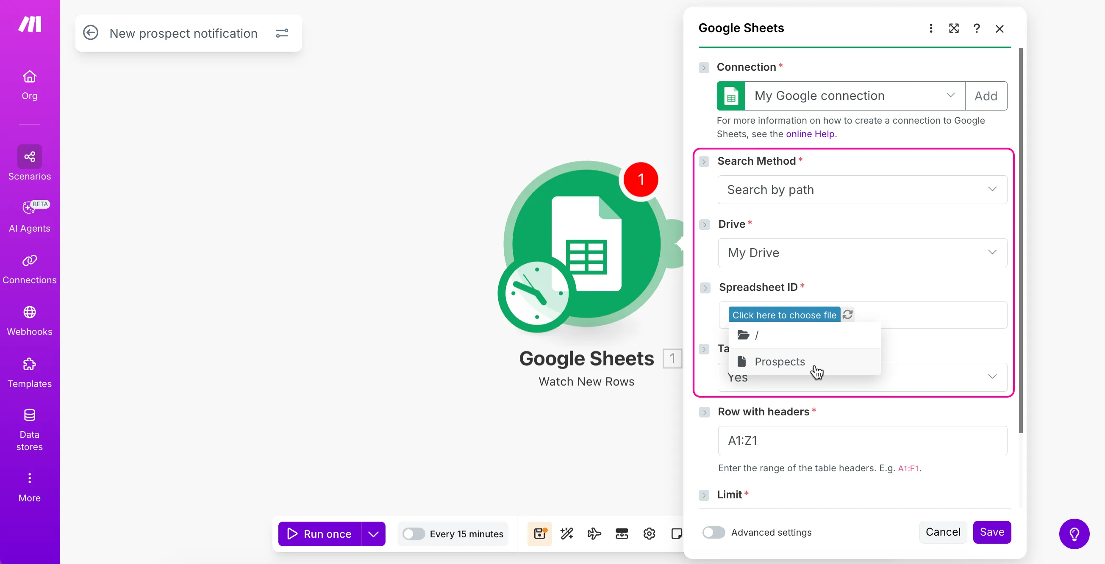The height and width of the screenshot is (564, 1105).
Task: Click the Watch New Rows label
Action: tap(586, 382)
